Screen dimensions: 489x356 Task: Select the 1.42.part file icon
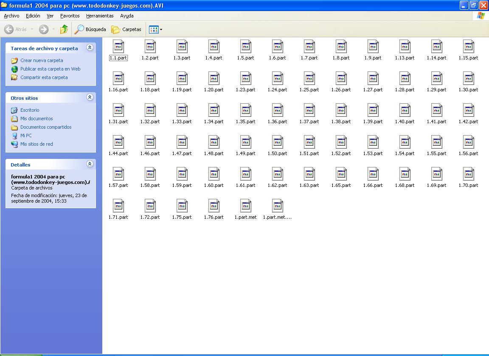[x=469, y=110]
